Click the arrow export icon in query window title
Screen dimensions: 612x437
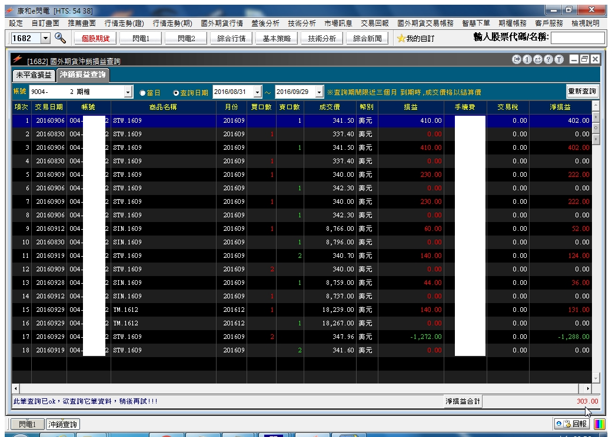[517, 59]
